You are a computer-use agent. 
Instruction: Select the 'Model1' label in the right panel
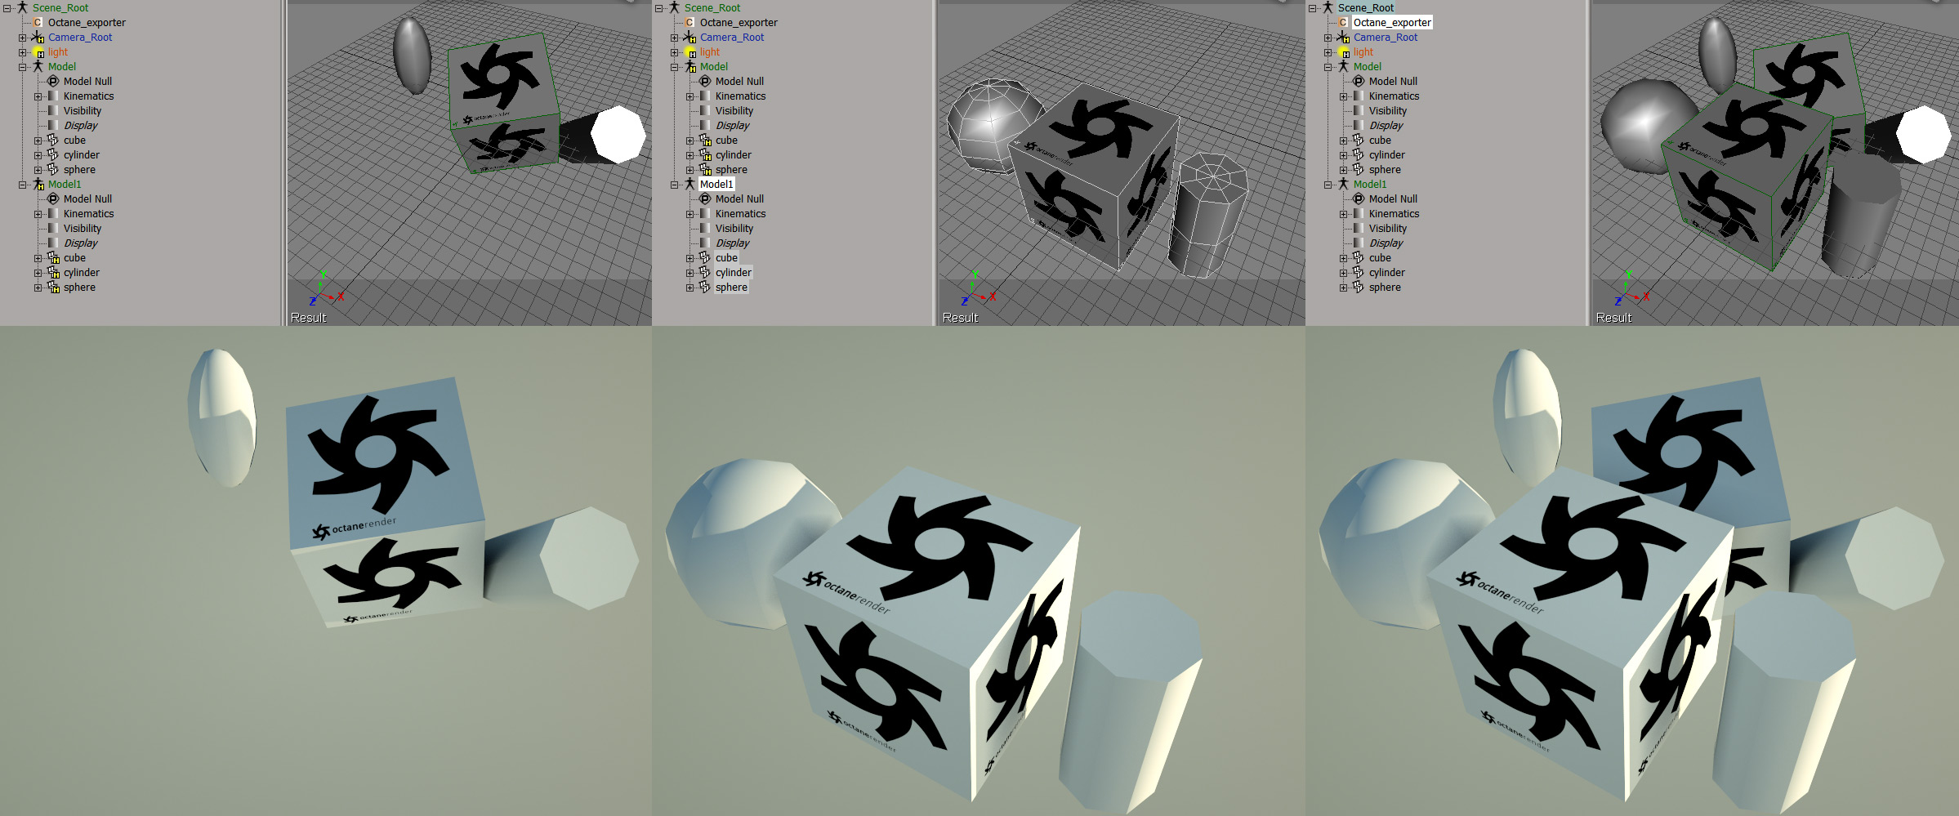tap(1370, 185)
